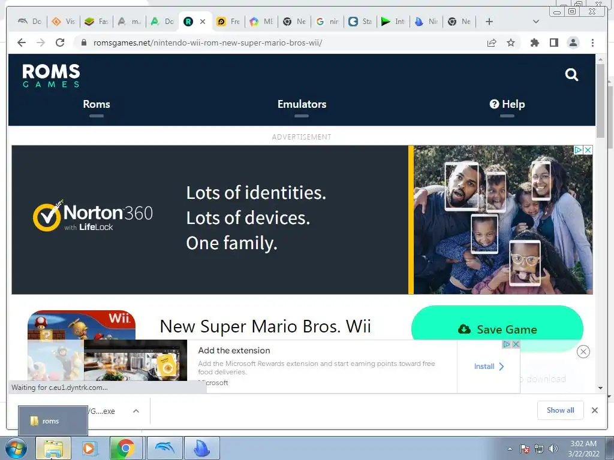
Task: Click the address bar URL
Action: (x=207, y=43)
